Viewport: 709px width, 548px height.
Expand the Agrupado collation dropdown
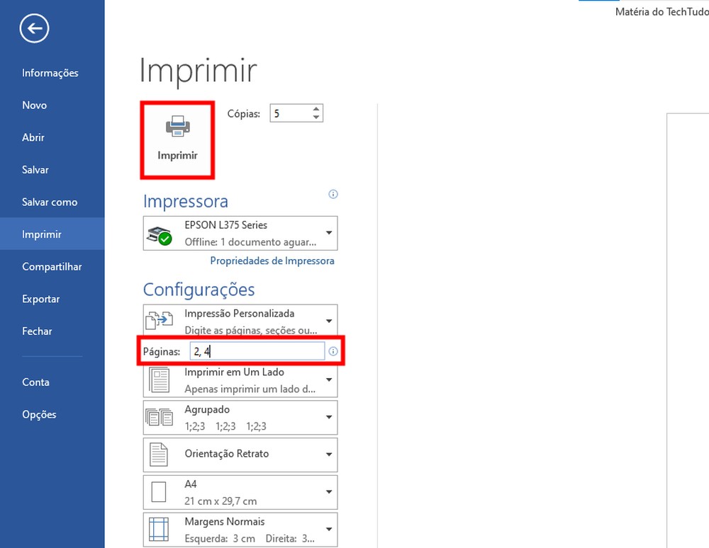pyautogui.click(x=328, y=416)
